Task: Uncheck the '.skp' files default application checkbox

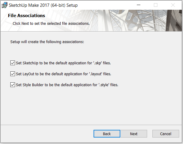Action: coord(13,63)
